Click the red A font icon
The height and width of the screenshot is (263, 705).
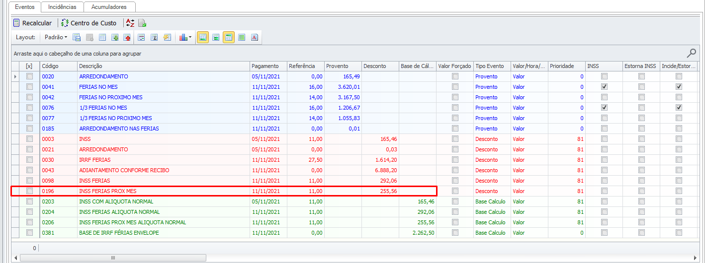pos(254,37)
